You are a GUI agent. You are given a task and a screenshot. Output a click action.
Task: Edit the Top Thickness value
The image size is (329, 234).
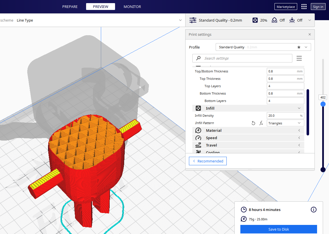(x=285, y=79)
